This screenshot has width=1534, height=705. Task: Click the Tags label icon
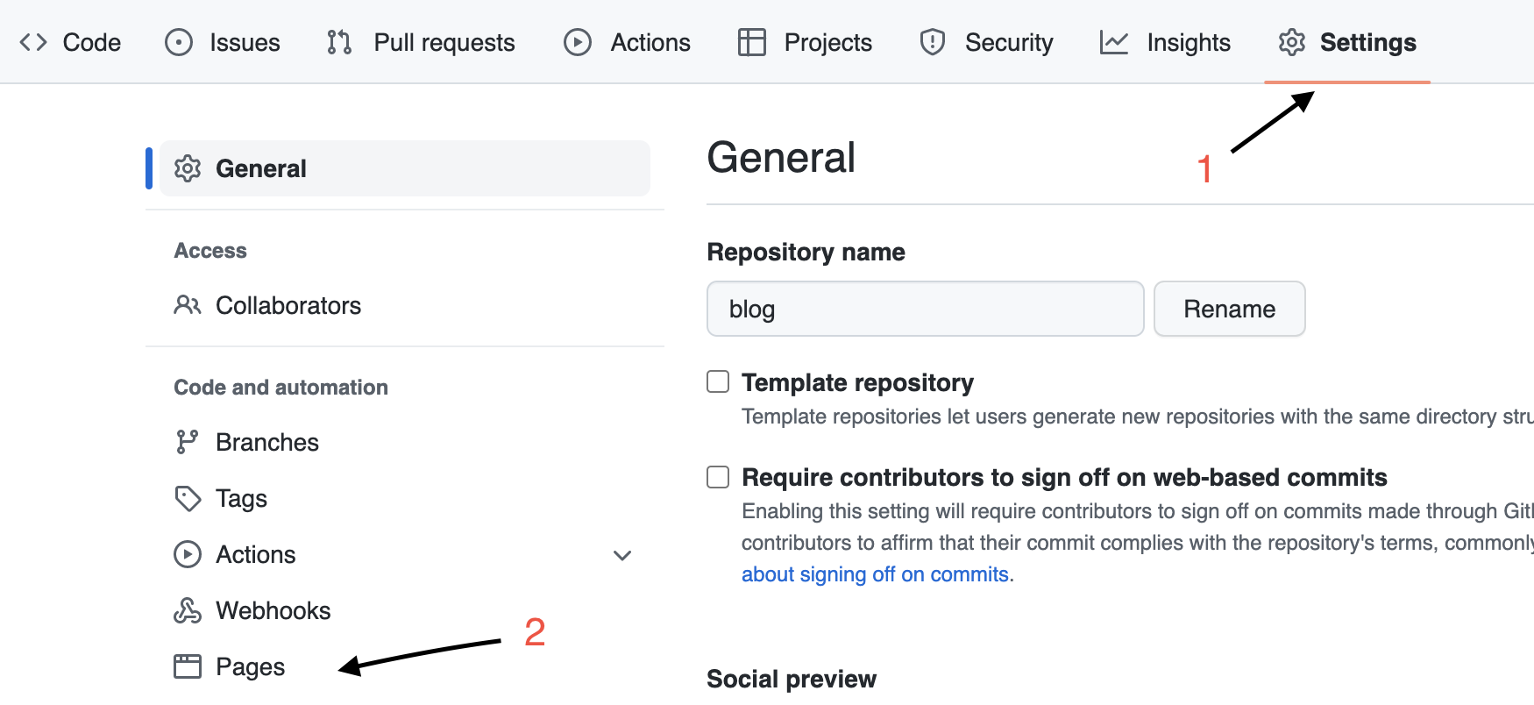tap(188, 498)
